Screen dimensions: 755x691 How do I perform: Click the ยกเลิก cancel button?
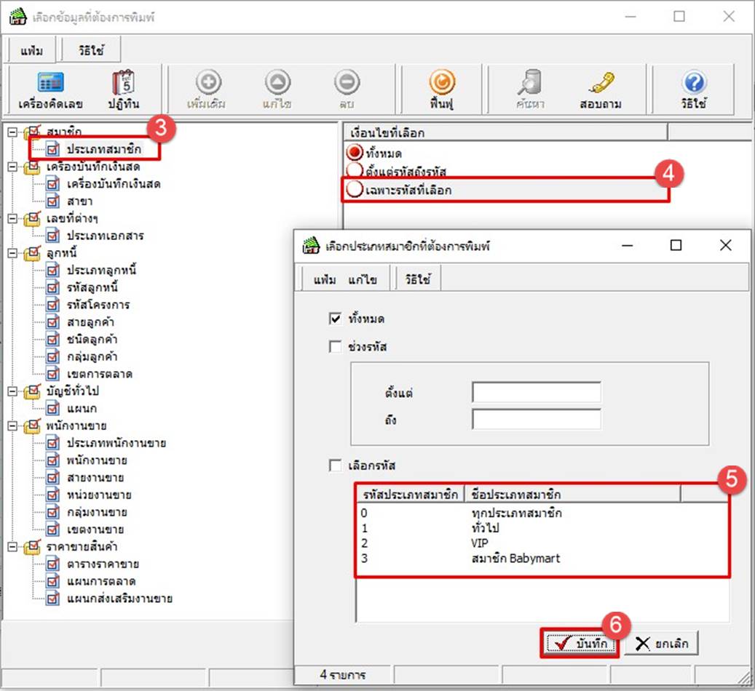coord(661,644)
